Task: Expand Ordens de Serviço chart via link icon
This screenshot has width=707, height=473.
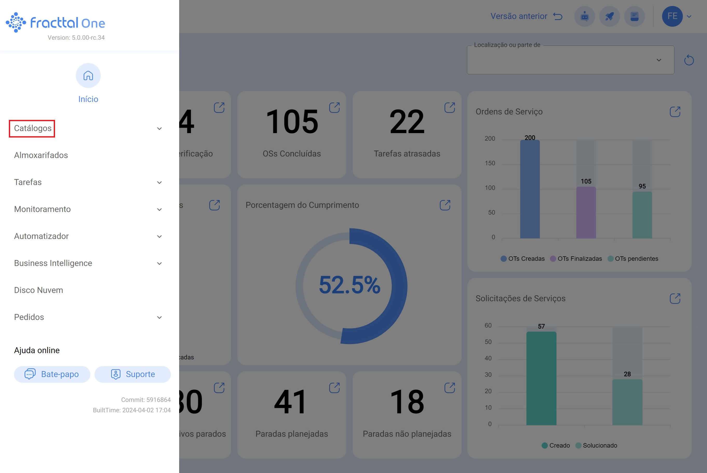Action: tap(675, 112)
